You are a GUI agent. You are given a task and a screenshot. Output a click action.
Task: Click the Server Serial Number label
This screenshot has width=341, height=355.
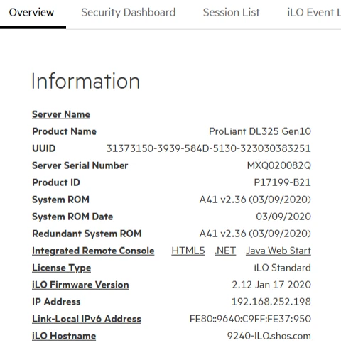pyautogui.click(x=80, y=165)
